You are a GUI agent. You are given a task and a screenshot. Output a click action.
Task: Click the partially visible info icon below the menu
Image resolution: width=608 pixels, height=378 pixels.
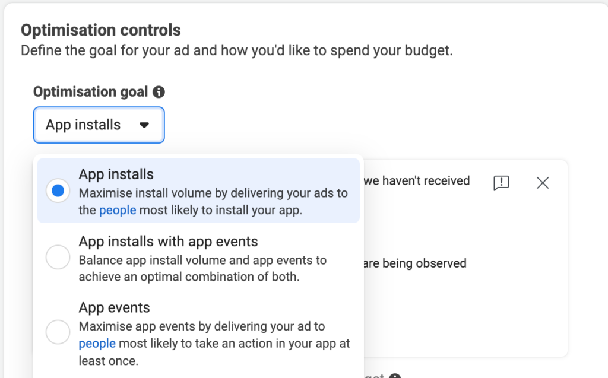coord(394,376)
